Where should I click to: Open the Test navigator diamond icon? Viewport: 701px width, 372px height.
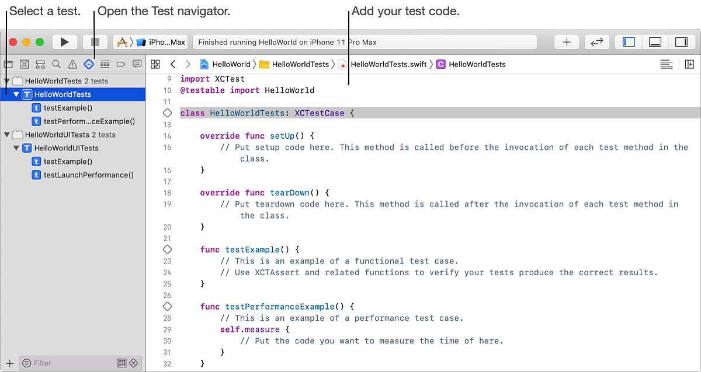89,64
